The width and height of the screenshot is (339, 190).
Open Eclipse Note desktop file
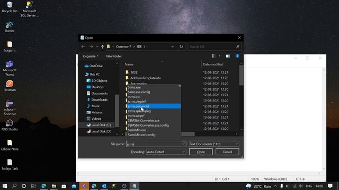tap(10, 145)
